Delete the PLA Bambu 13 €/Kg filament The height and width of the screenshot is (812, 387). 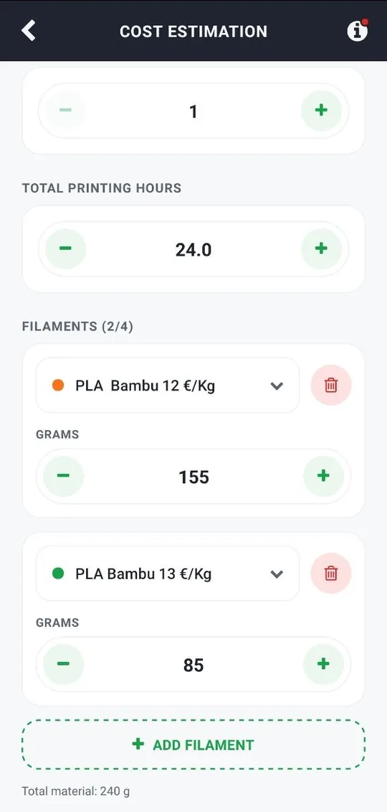tap(331, 573)
